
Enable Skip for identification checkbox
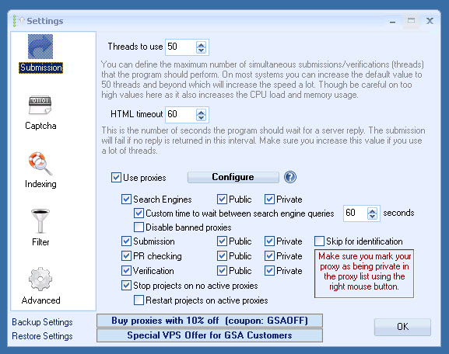(x=319, y=241)
